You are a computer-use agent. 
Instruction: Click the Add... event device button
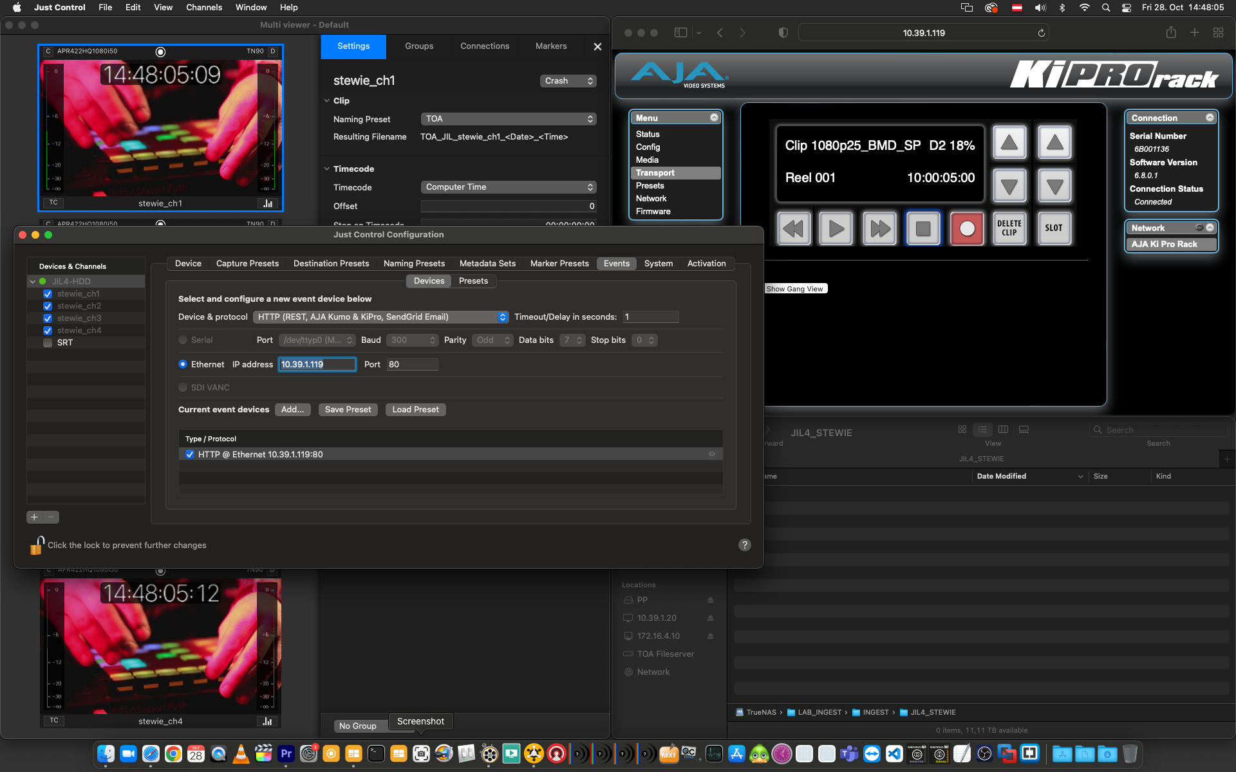coord(293,410)
